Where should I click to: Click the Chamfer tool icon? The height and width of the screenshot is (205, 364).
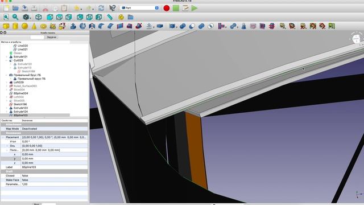pyautogui.click(x=110, y=26)
